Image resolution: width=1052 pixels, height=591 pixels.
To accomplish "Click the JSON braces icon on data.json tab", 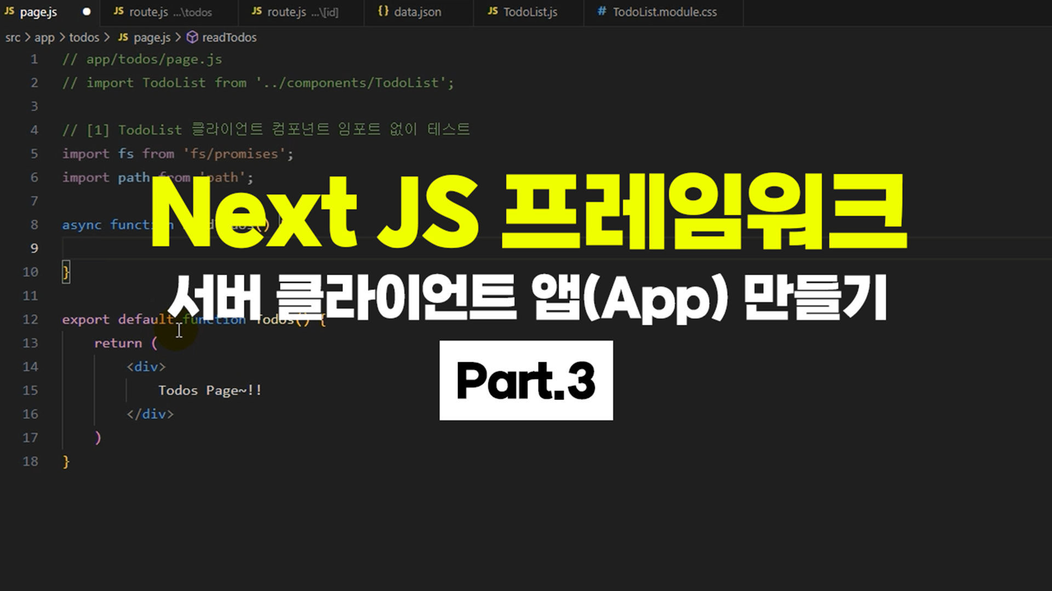I will [x=383, y=11].
